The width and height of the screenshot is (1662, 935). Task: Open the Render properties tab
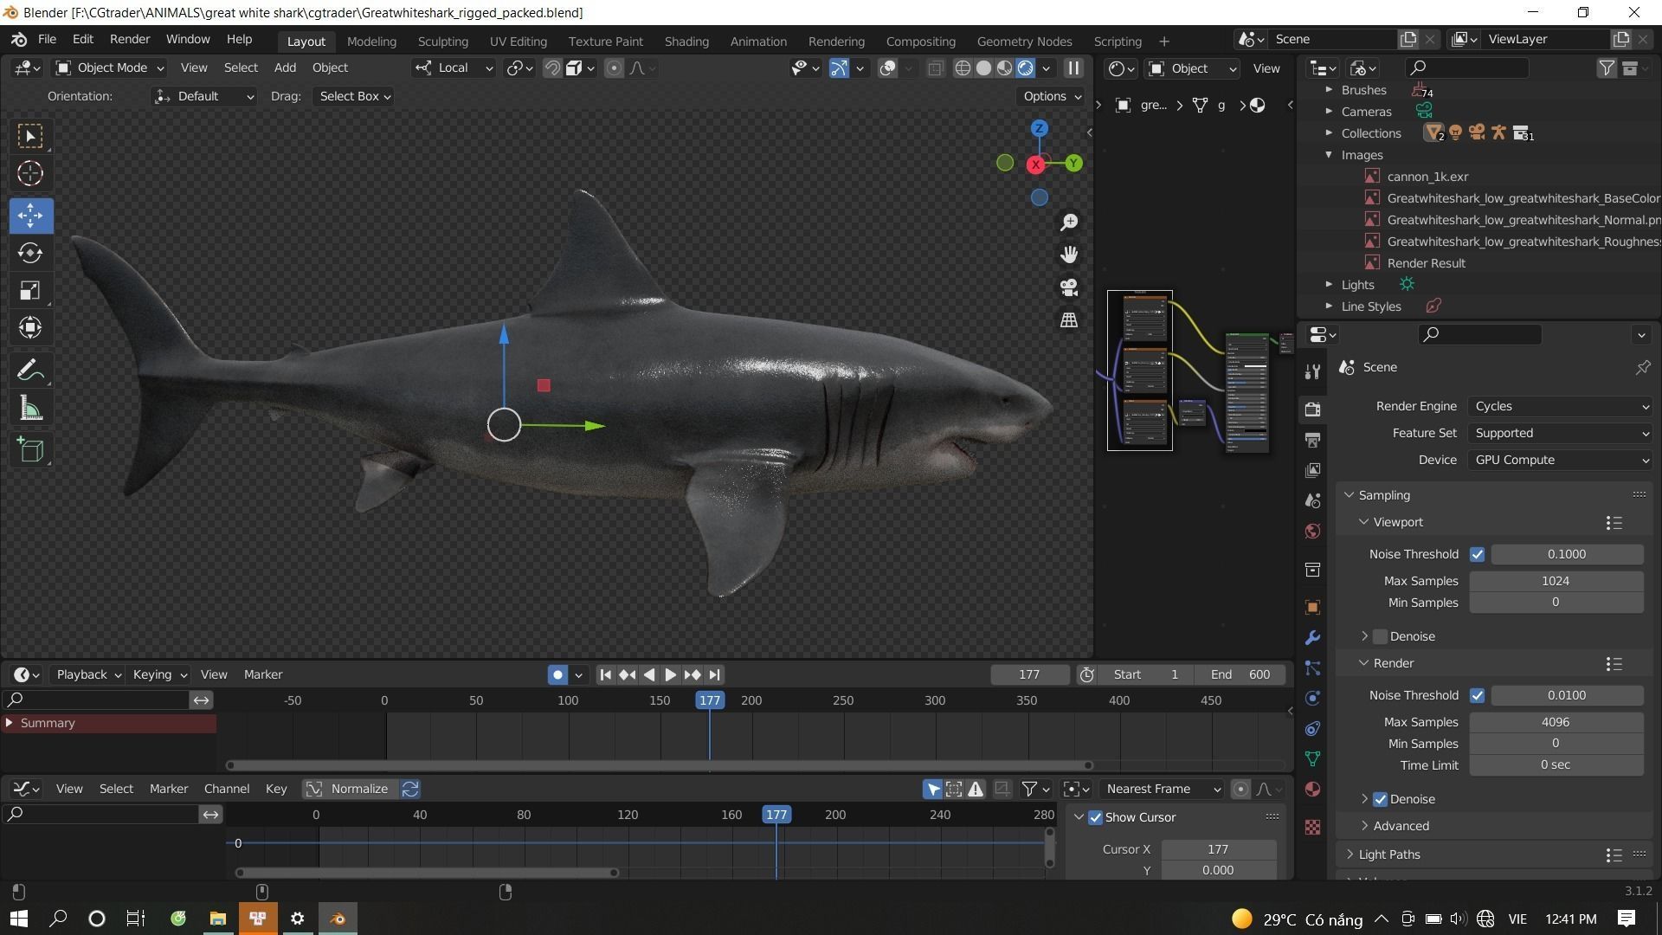1312,409
